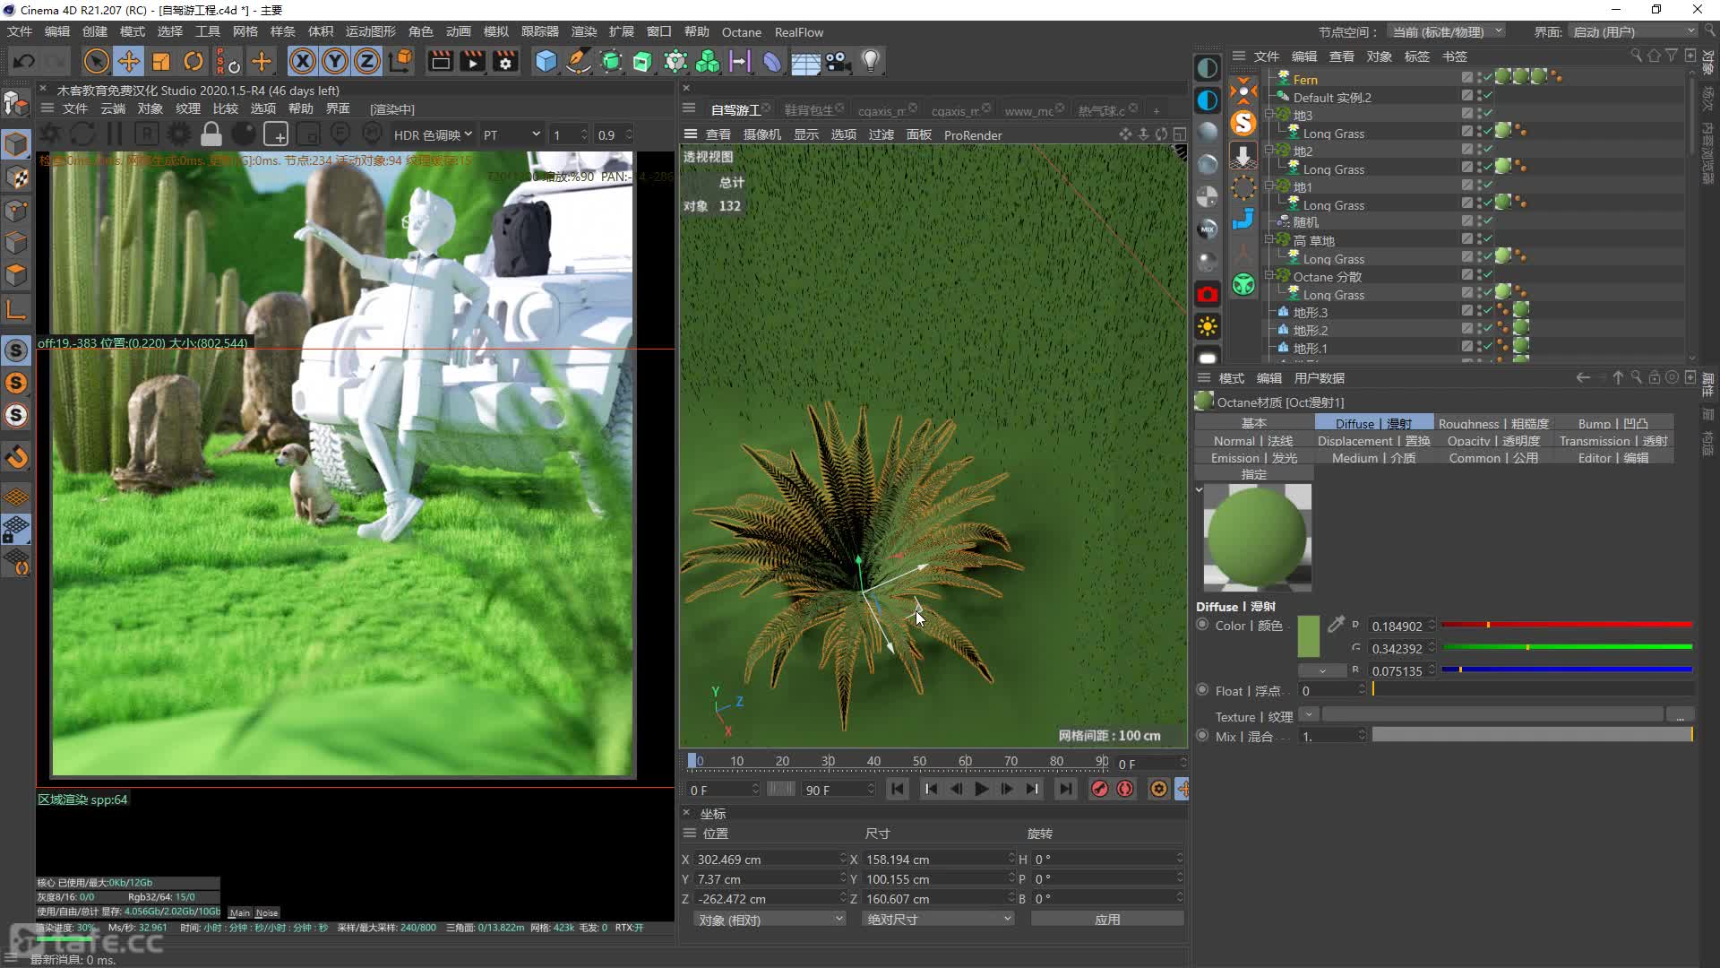Screen dimensions: 1720x968
Task: Activate the Move tool in the main toolbar
Action: click(x=129, y=61)
